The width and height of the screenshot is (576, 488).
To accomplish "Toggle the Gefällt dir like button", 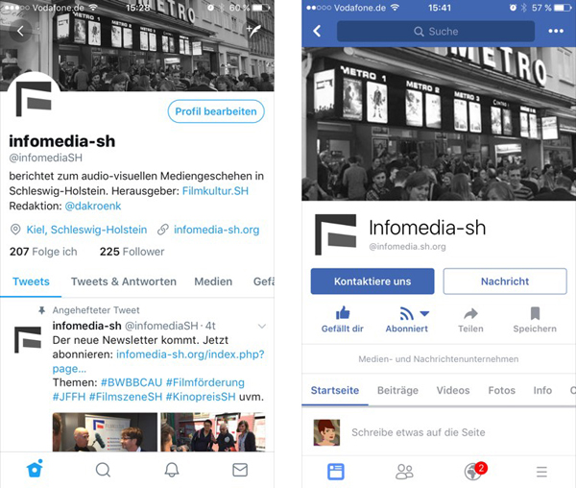I will pyautogui.click(x=343, y=319).
